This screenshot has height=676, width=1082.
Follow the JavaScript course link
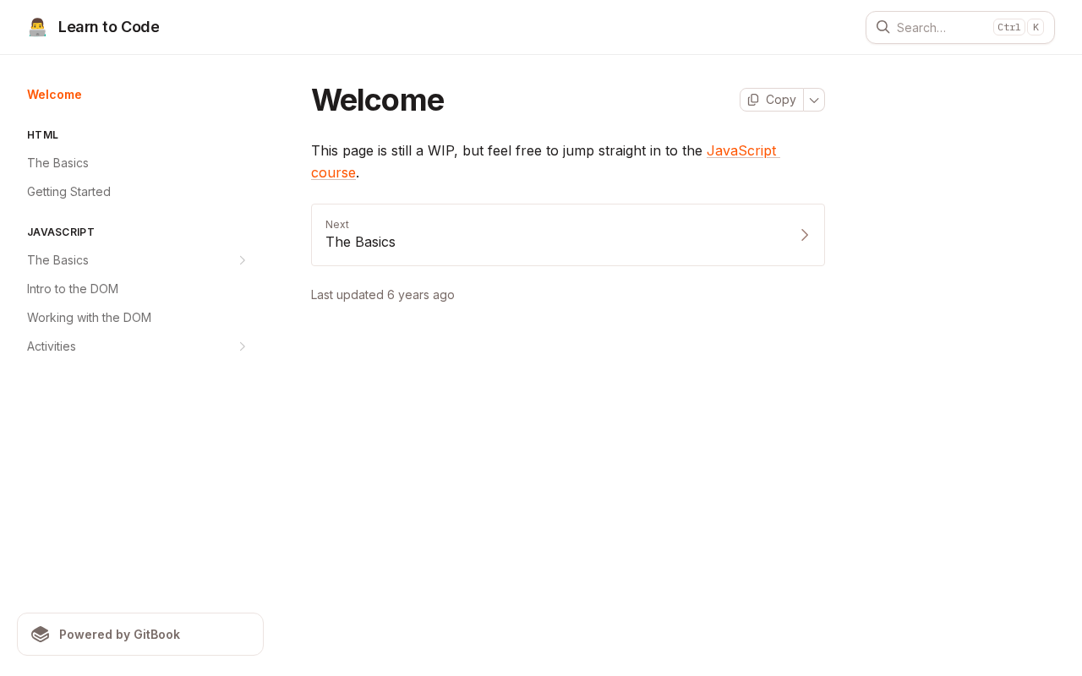point(740,151)
